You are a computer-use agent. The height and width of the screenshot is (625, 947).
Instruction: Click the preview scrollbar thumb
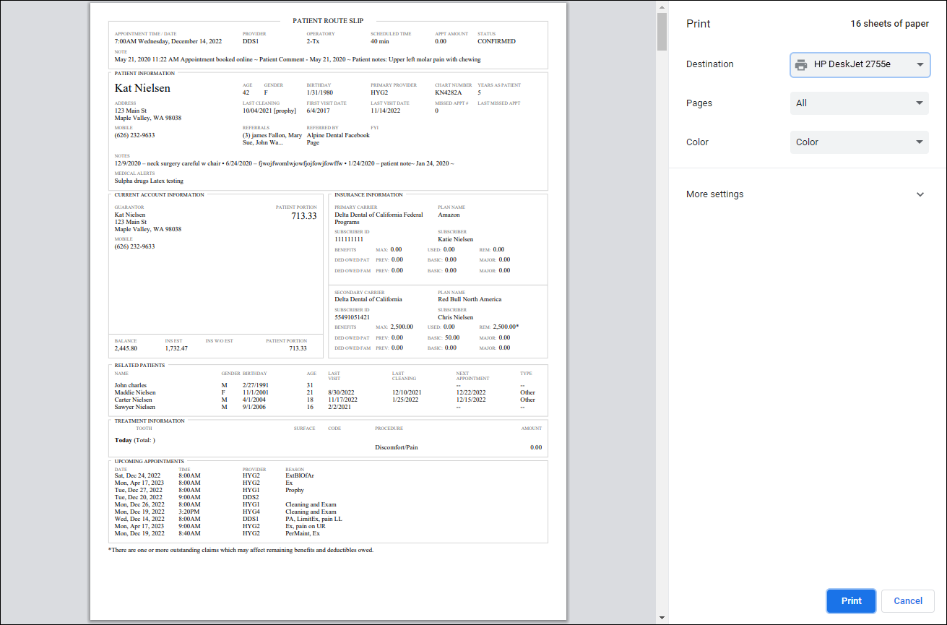662,32
